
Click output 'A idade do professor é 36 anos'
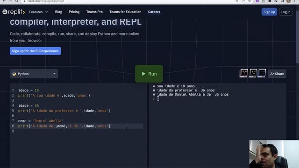(184, 90)
